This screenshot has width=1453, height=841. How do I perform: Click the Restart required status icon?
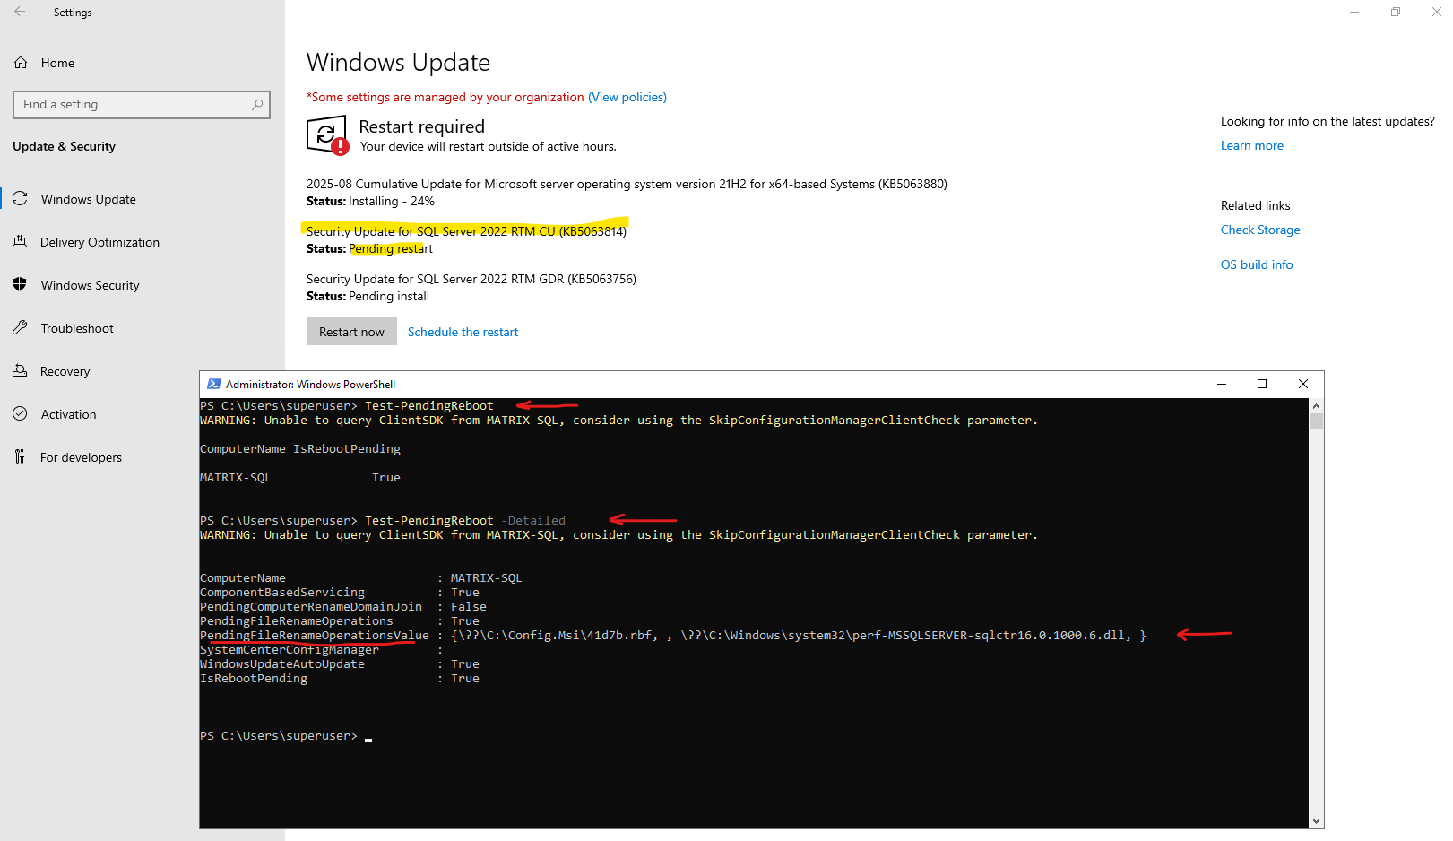pos(327,135)
